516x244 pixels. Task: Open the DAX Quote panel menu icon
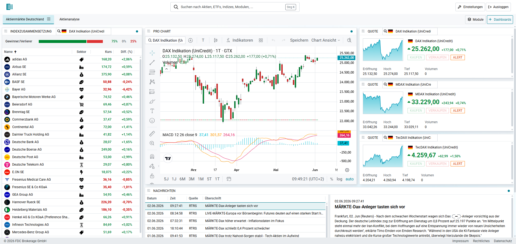tap(363, 31)
